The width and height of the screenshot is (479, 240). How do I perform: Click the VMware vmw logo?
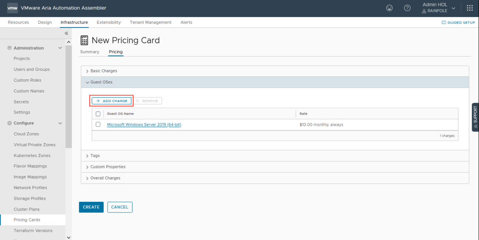click(12, 8)
